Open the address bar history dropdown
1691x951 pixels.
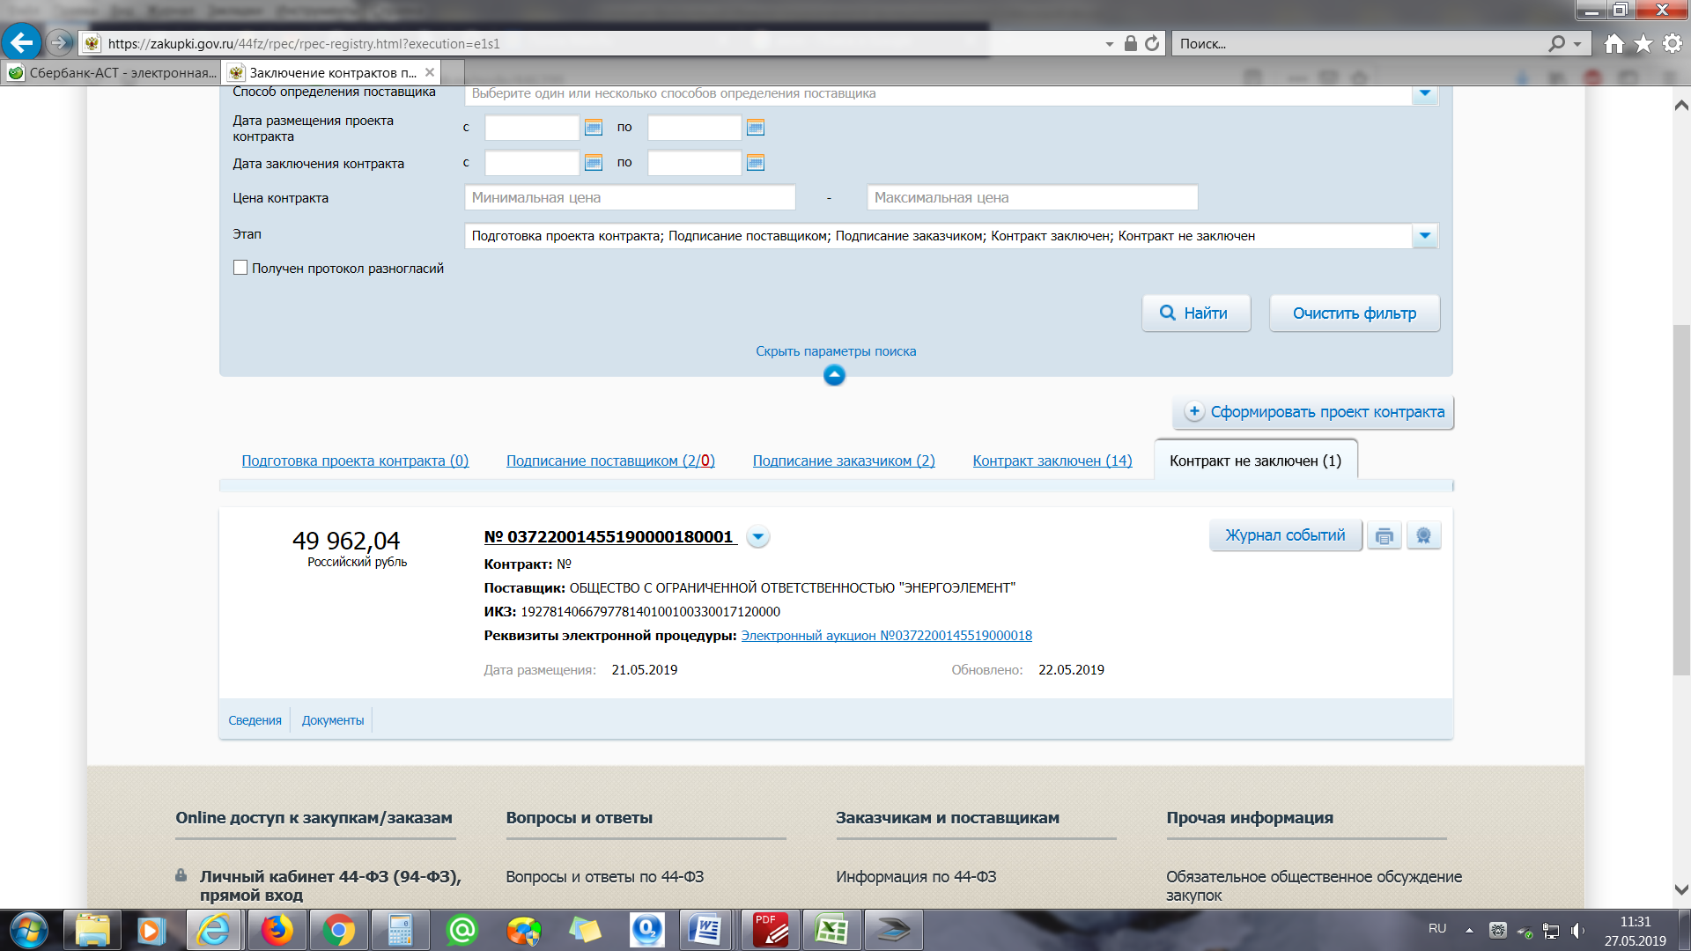(x=1109, y=43)
